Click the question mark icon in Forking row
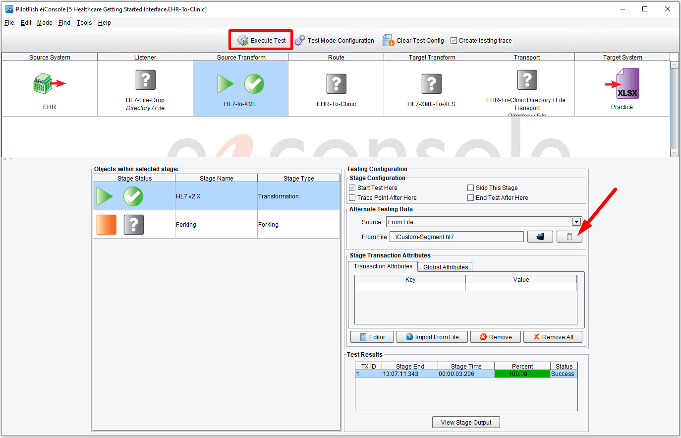The height and width of the screenshot is (438, 681). coord(133,225)
